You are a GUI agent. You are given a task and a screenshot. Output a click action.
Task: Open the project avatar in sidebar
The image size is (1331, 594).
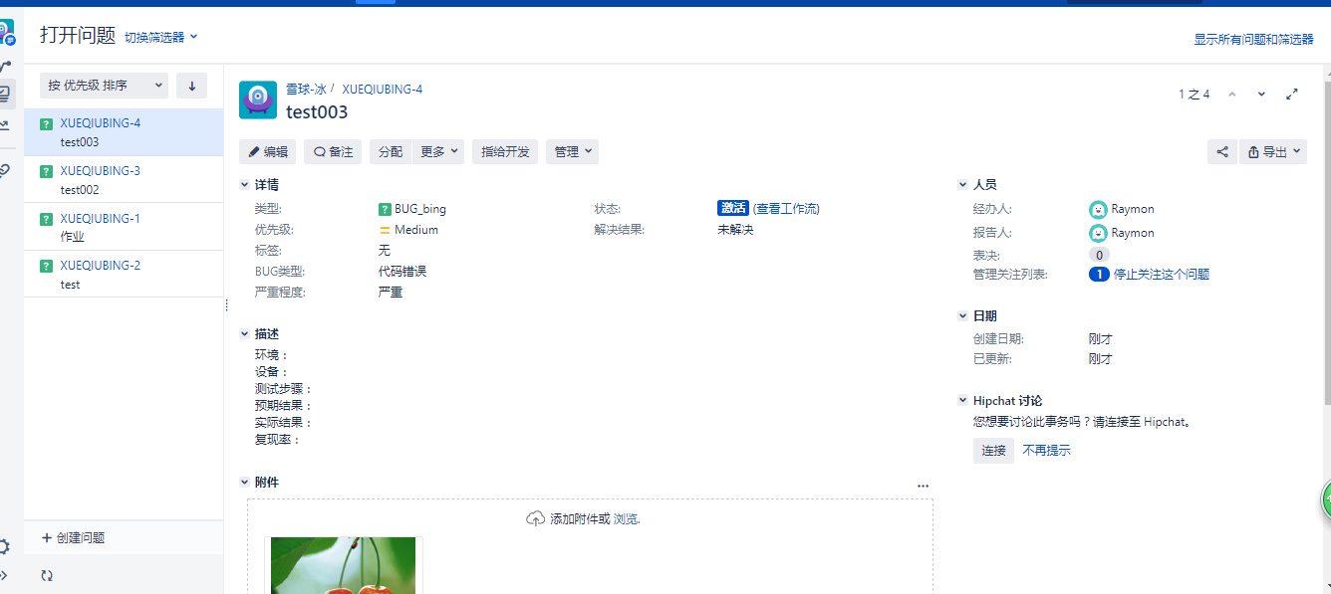pyautogui.click(x=6, y=33)
